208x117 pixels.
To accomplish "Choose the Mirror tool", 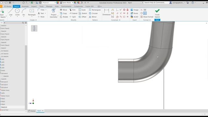I will point(93,17).
